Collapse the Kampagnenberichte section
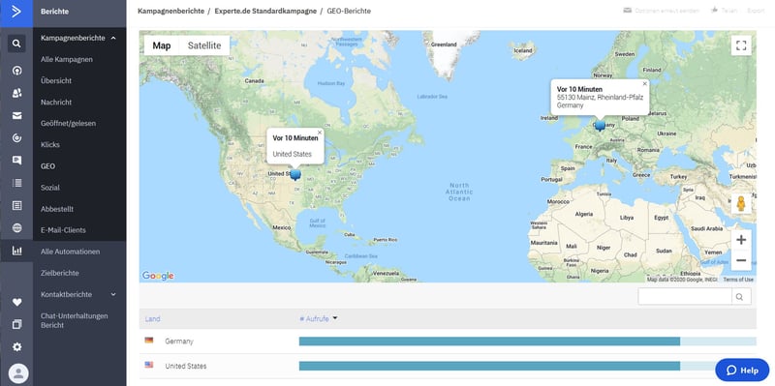This screenshot has height=386, width=775. pos(113,38)
